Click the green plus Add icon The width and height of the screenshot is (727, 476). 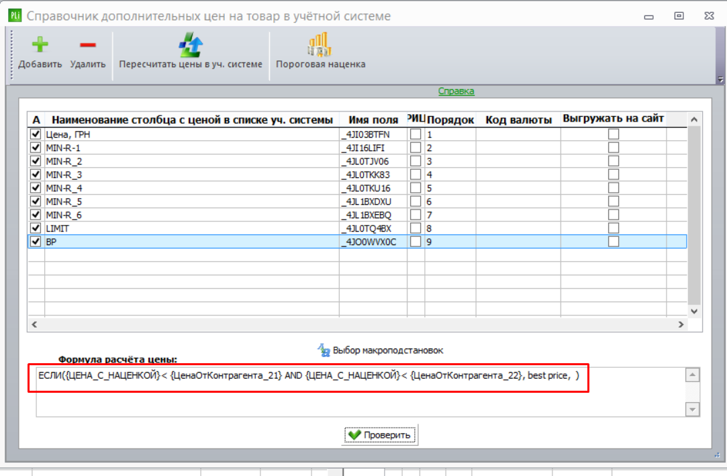point(40,44)
